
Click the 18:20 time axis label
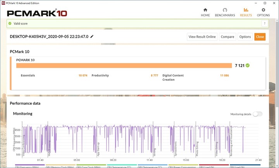[222, 160]
